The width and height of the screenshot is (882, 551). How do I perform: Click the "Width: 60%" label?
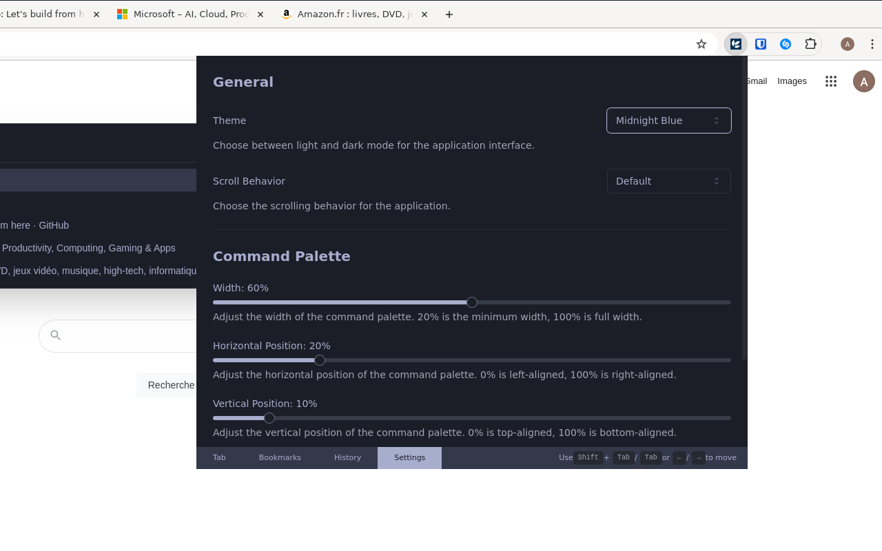click(240, 288)
